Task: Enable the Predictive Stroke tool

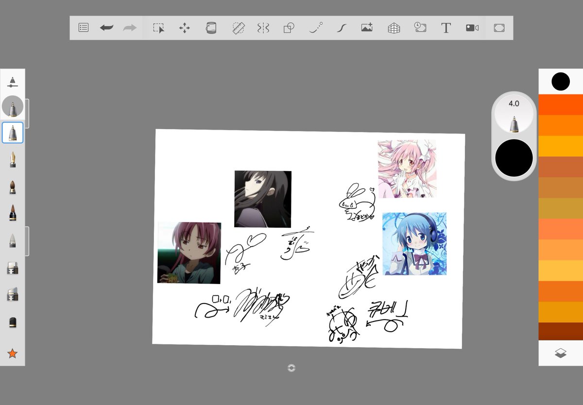Action: 316,28
